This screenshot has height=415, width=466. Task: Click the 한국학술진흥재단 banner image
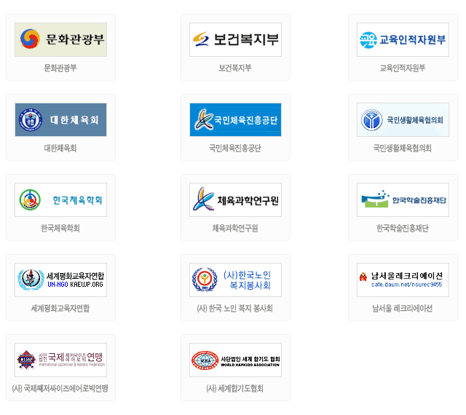pyautogui.click(x=403, y=199)
